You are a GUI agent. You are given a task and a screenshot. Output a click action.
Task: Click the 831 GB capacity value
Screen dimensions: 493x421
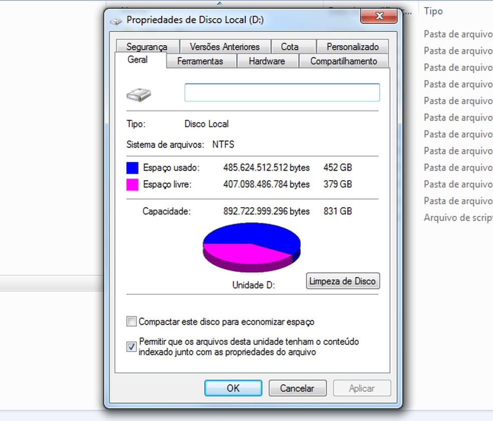click(338, 211)
